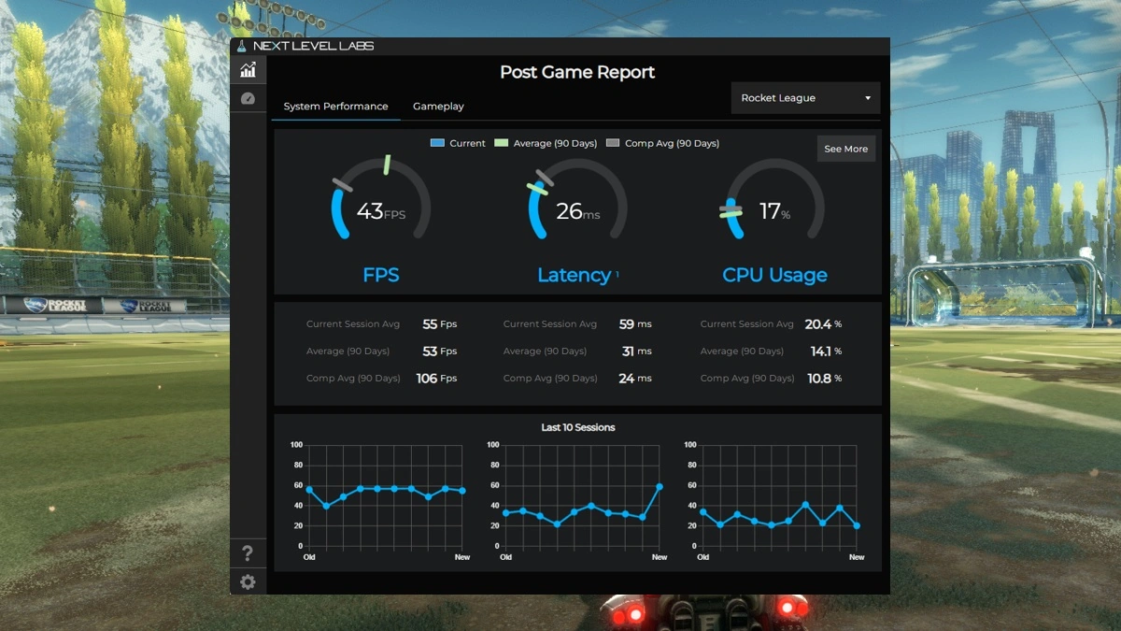Click the Current Session Avg 59 ms value

point(635,324)
